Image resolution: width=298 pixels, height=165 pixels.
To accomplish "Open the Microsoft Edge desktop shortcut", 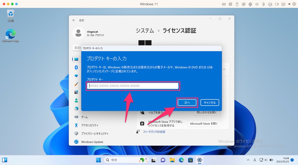I will tap(11, 36).
